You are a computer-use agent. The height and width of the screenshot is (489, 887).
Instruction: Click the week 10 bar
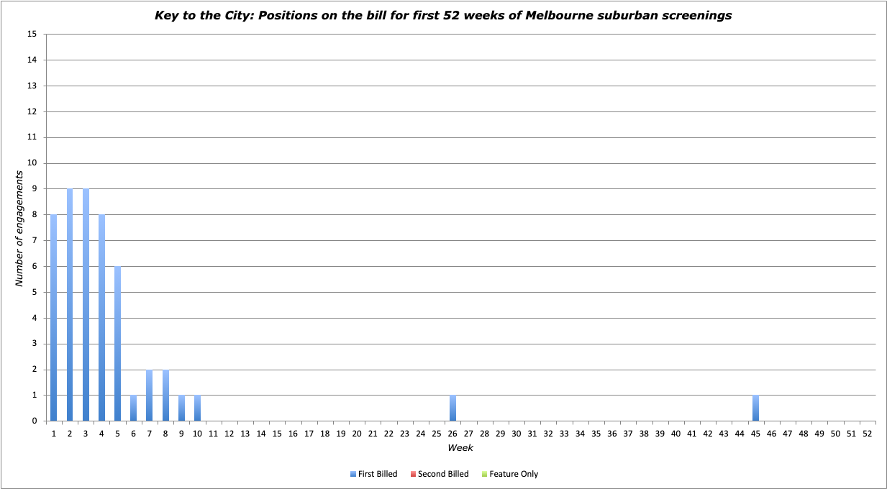pyautogui.click(x=197, y=408)
